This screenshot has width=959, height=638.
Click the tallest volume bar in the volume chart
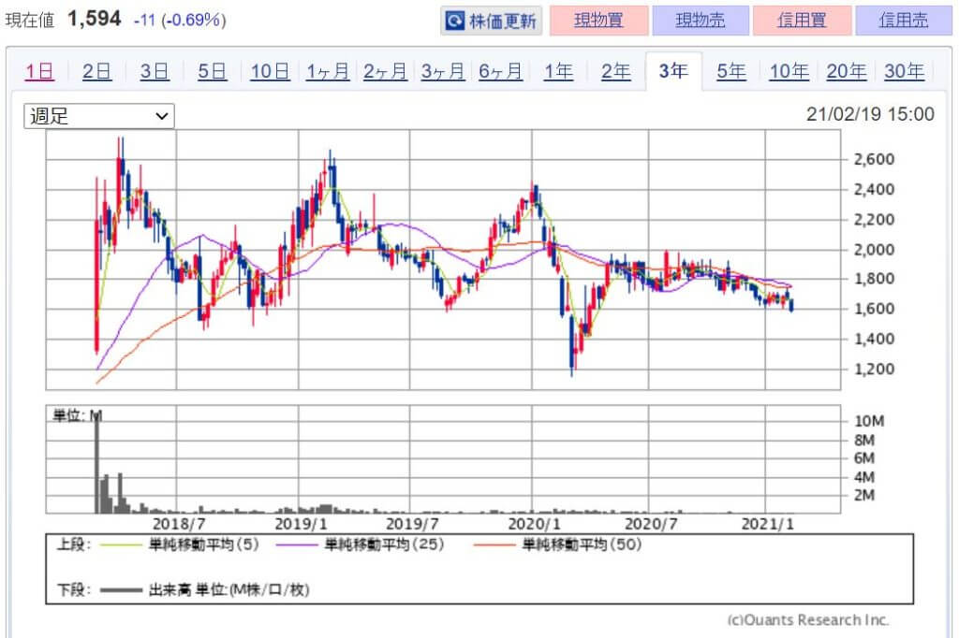[x=96, y=464]
